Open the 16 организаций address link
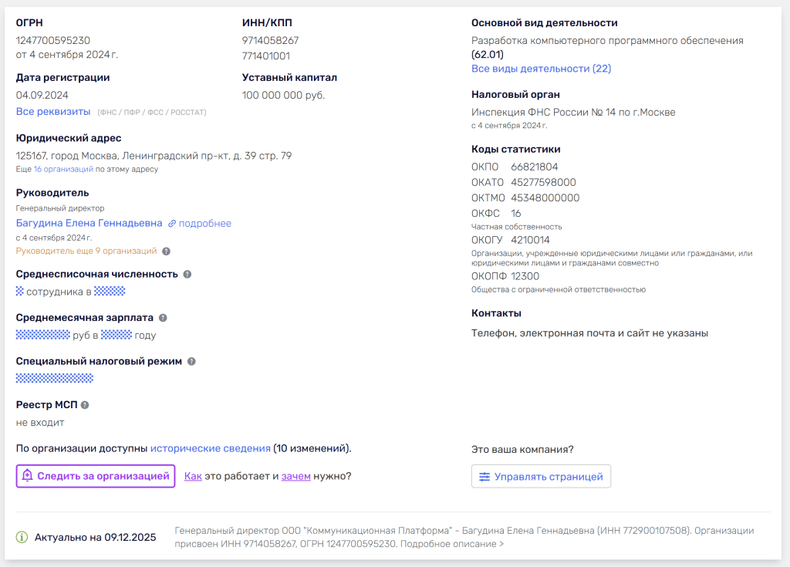Viewport: 790px width, 567px height. tap(62, 169)
